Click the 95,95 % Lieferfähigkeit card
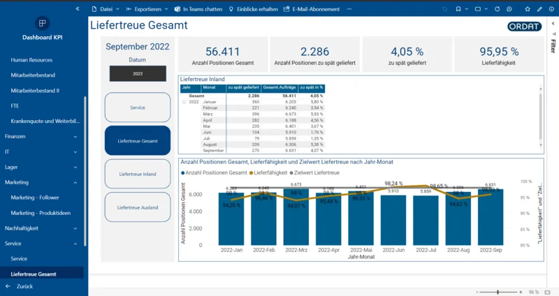 (499, 54)
